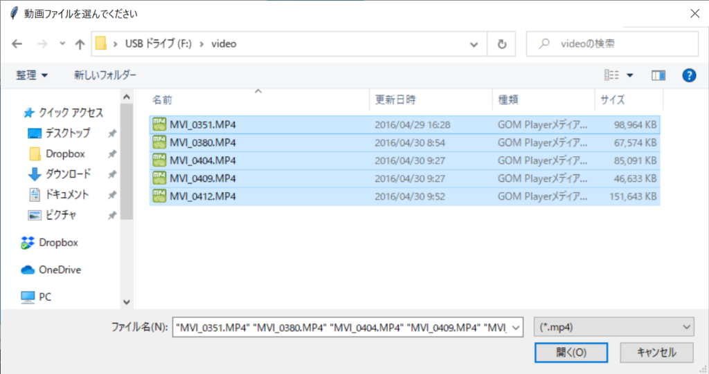The image size is (709, 374).
Task: Open help with the question mark icon
Action: tap(688, 75)
